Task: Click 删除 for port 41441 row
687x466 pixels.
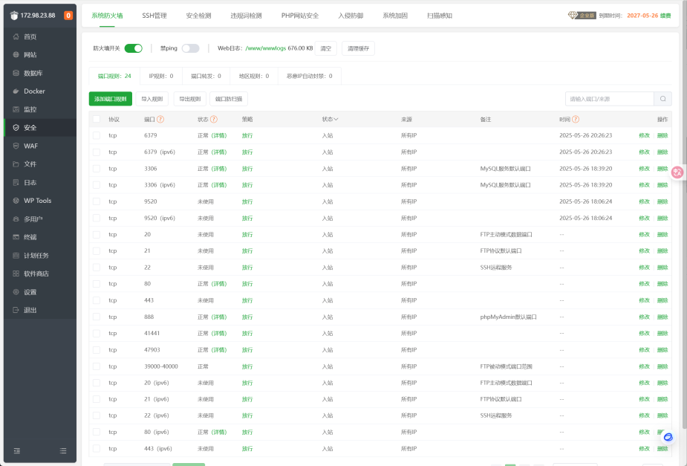Action: tap(662, 334)
